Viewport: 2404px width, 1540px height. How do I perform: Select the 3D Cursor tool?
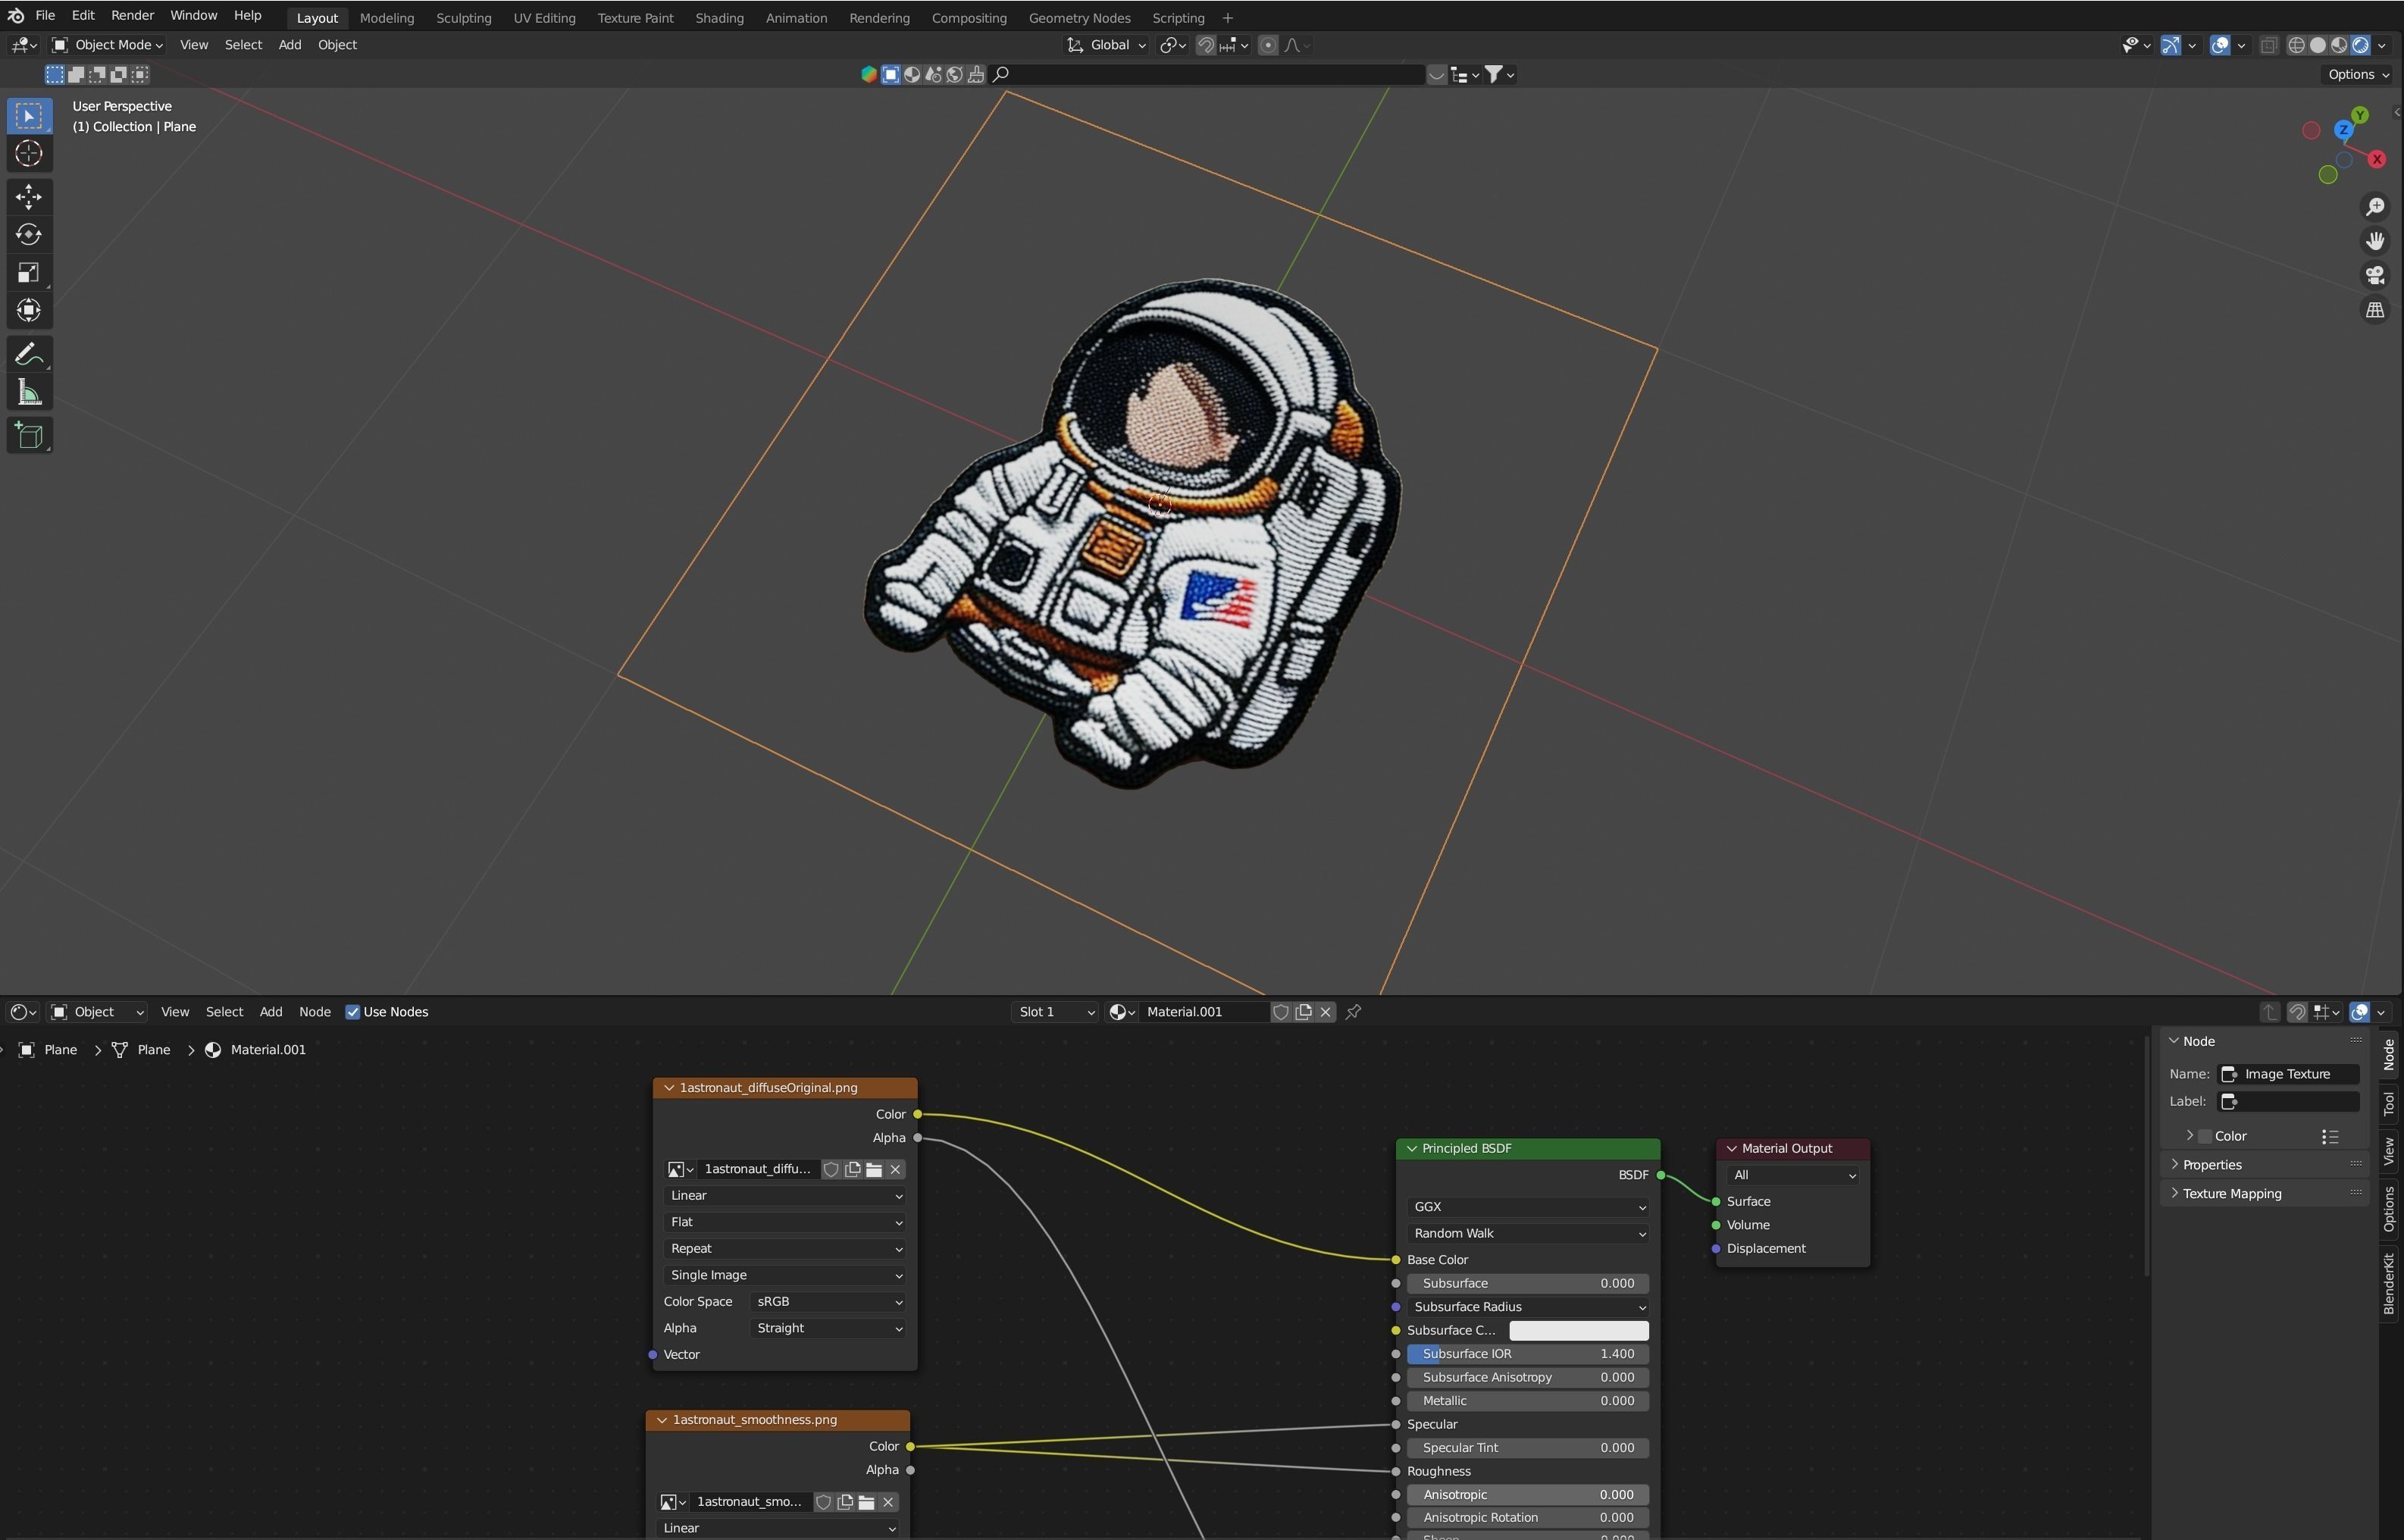28,154
